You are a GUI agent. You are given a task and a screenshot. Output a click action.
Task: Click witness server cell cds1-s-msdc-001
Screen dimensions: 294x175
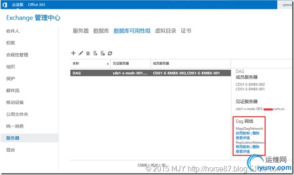point(130,73)
